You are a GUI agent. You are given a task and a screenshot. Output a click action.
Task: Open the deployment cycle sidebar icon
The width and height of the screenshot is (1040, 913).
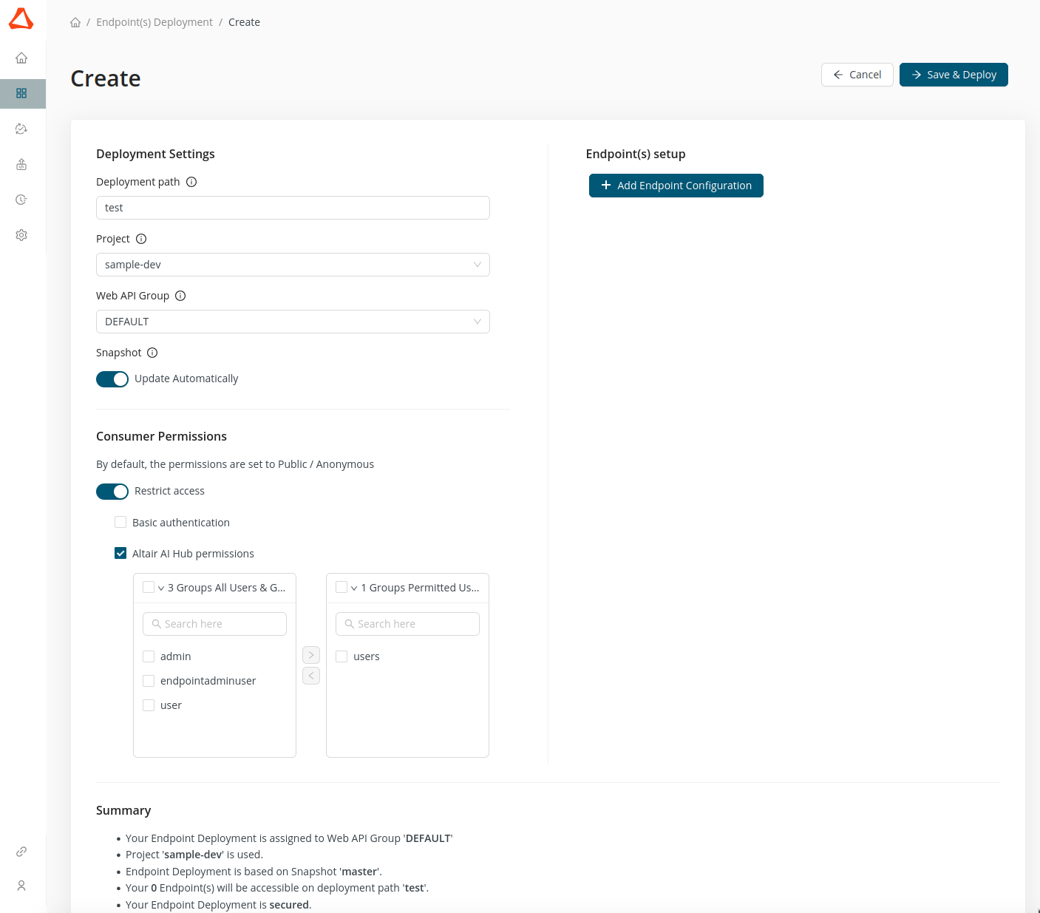pyautogui.click(x=21, y=129)
